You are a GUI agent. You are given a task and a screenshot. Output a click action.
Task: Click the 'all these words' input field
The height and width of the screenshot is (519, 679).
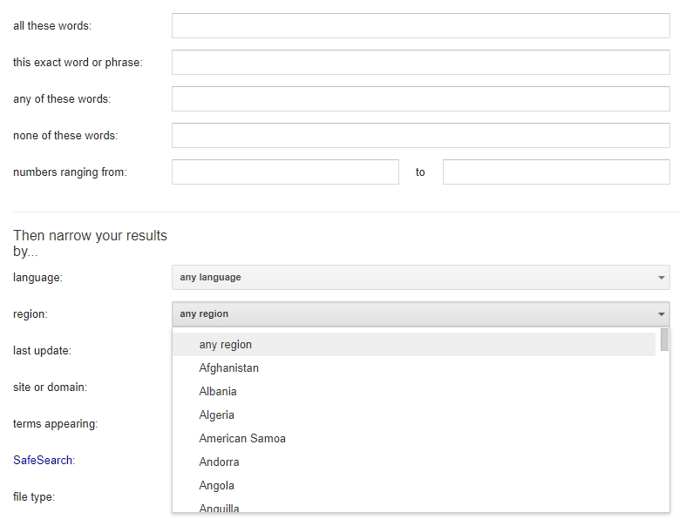[x=420, y=26]
